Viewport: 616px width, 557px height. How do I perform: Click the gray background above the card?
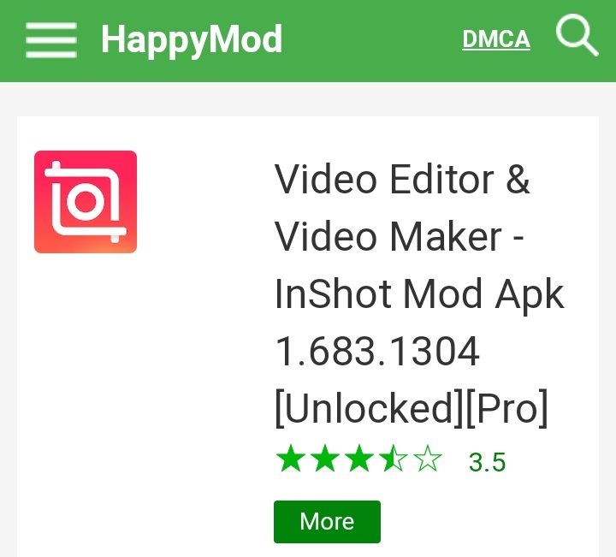[x=308, y=99]
